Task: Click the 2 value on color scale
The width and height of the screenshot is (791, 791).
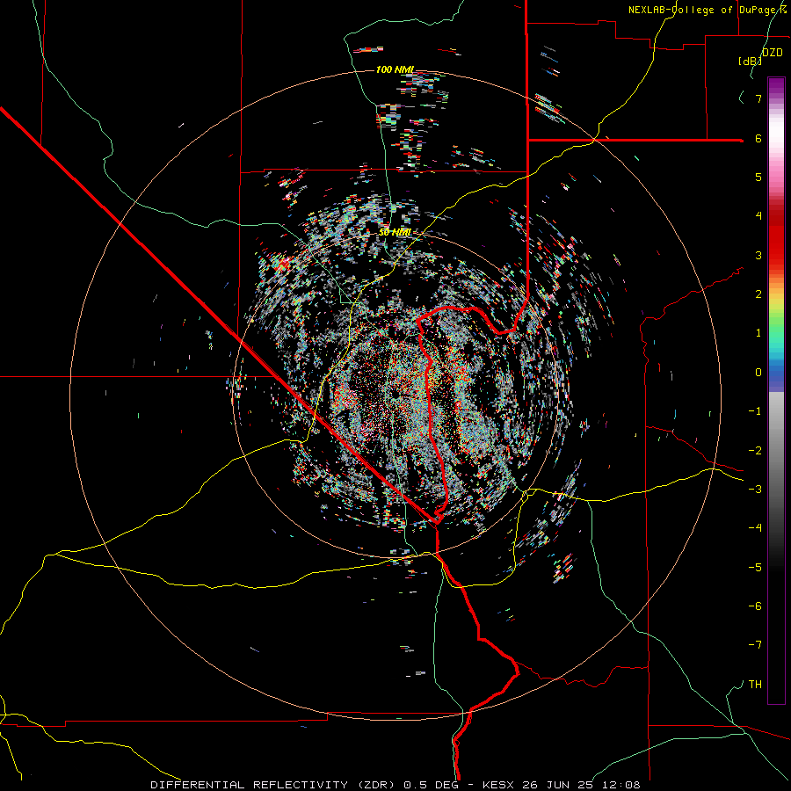Action: click(x=758, y=294)
